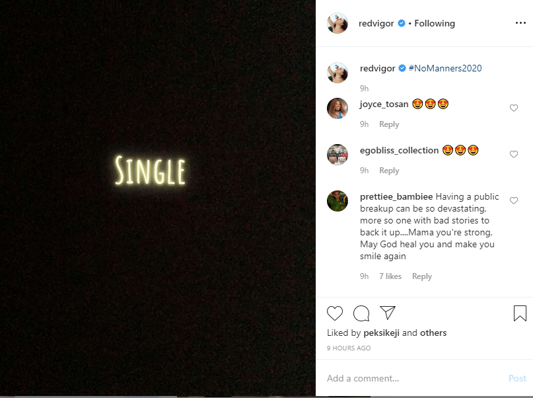Open the three-dot more options menu
533x398 pixels.
click(x=520, y=23)
